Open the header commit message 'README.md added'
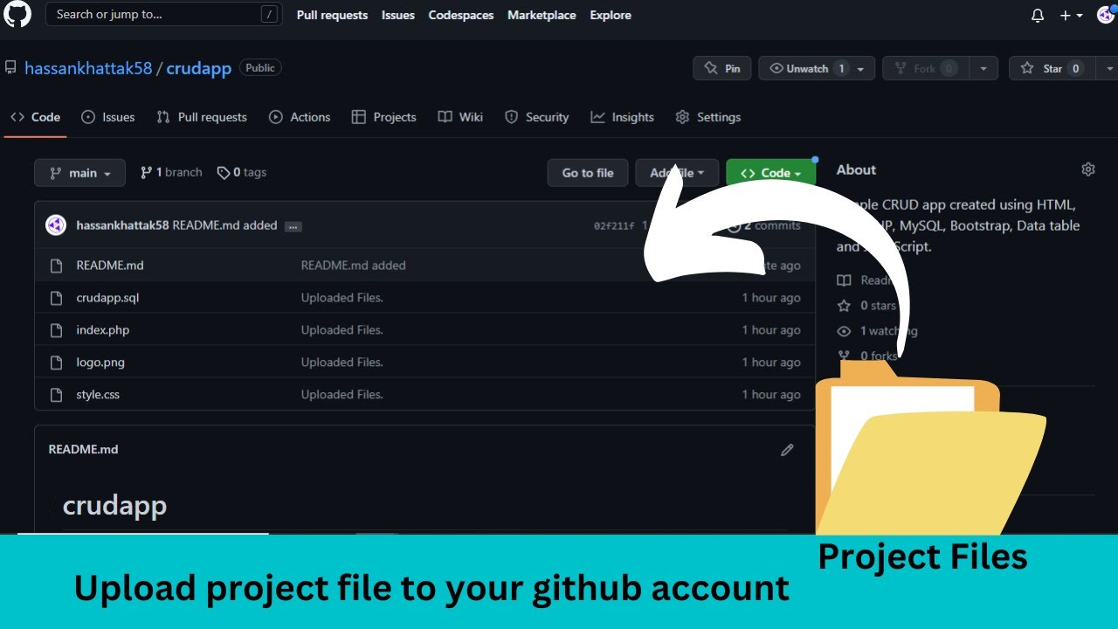The height and width of the screenshot is (629, 1118). coord(224,225)
